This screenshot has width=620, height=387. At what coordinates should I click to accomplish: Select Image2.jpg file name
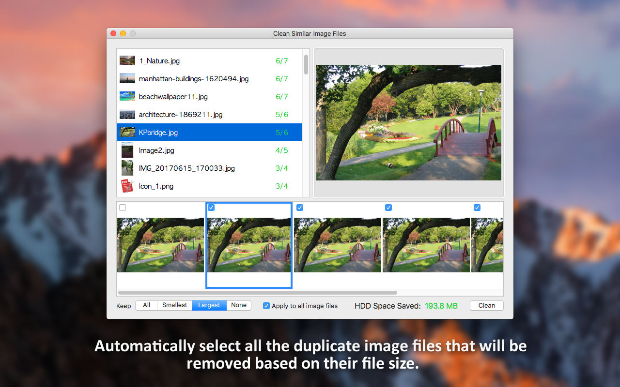[x=156, y=150]
